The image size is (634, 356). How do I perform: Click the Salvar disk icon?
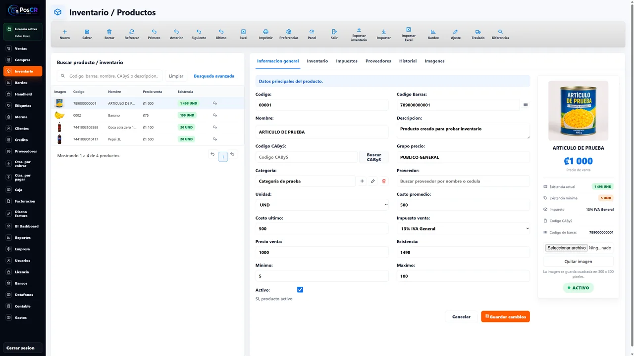(87, 32)
